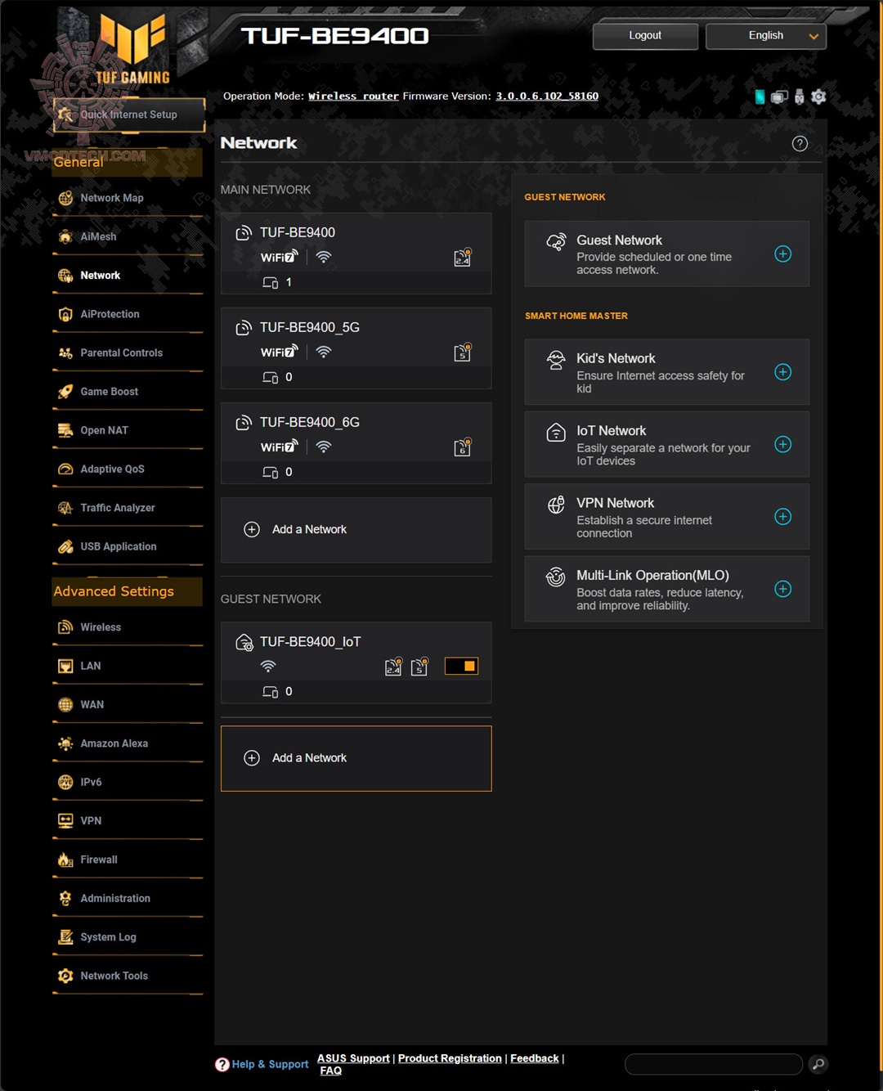Click the search magnifier button
Viewport: 883px width, 1091px height.
[818, 1064]
